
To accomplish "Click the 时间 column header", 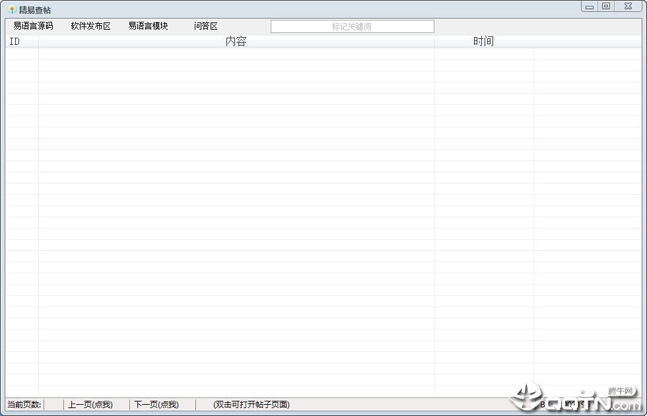I will point(484,41).
